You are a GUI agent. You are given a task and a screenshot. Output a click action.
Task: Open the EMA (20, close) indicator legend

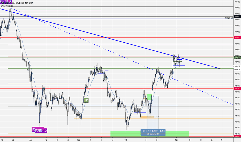pos(7,6)
